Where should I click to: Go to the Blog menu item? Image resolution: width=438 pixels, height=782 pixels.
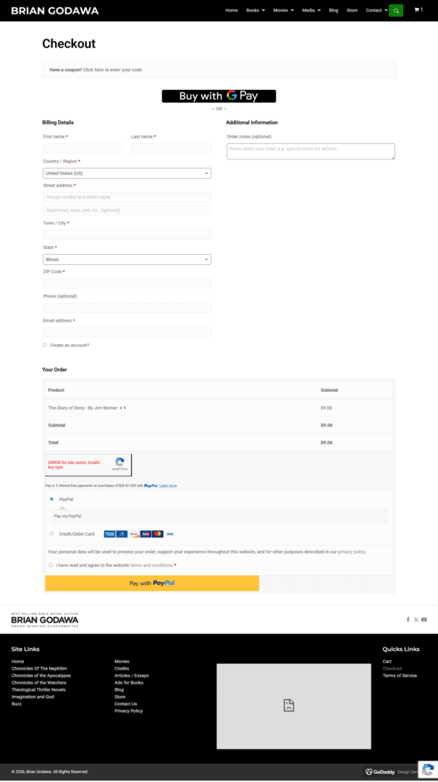pos(333,10)
